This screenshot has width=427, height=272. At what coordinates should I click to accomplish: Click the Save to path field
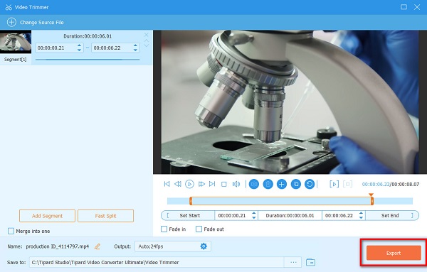coord(157,262)
